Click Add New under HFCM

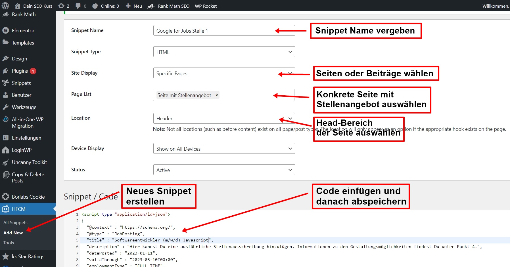coord(13,233)
